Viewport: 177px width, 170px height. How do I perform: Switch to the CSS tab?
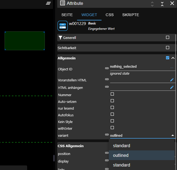(110, 15)
